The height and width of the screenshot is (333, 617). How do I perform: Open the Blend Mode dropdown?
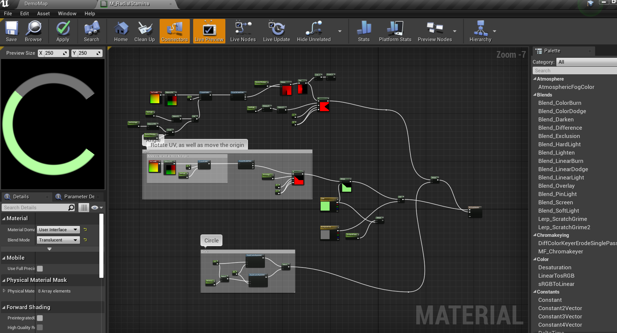[x=58, y=240]
